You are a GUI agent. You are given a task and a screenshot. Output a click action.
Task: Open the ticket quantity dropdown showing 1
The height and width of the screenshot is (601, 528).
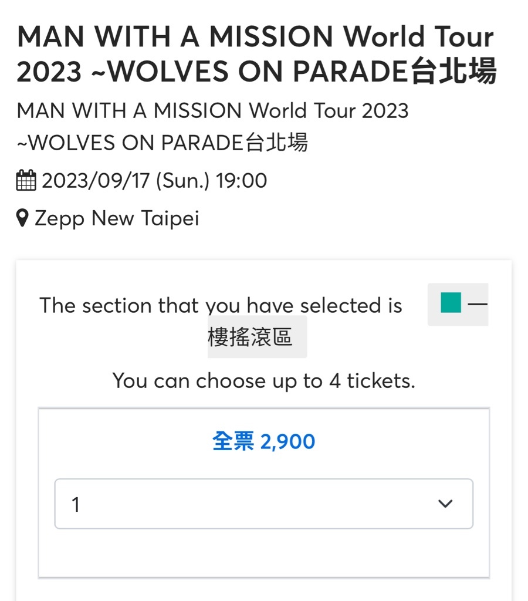click(x=263, y=504)
